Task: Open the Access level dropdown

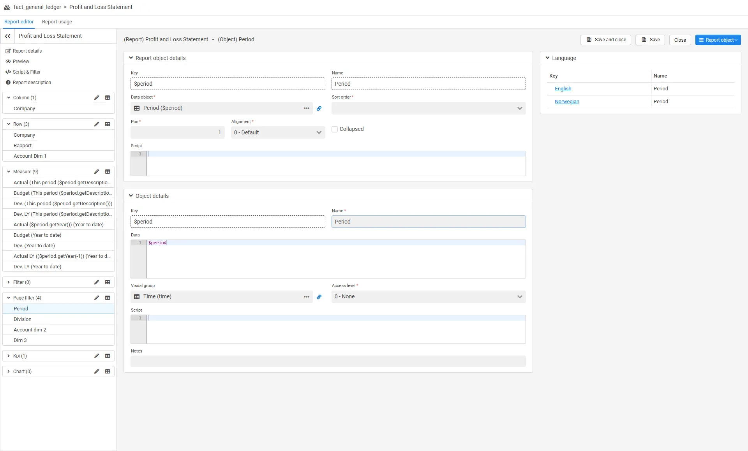Action: pyautogui.click(x=429, y=297)
